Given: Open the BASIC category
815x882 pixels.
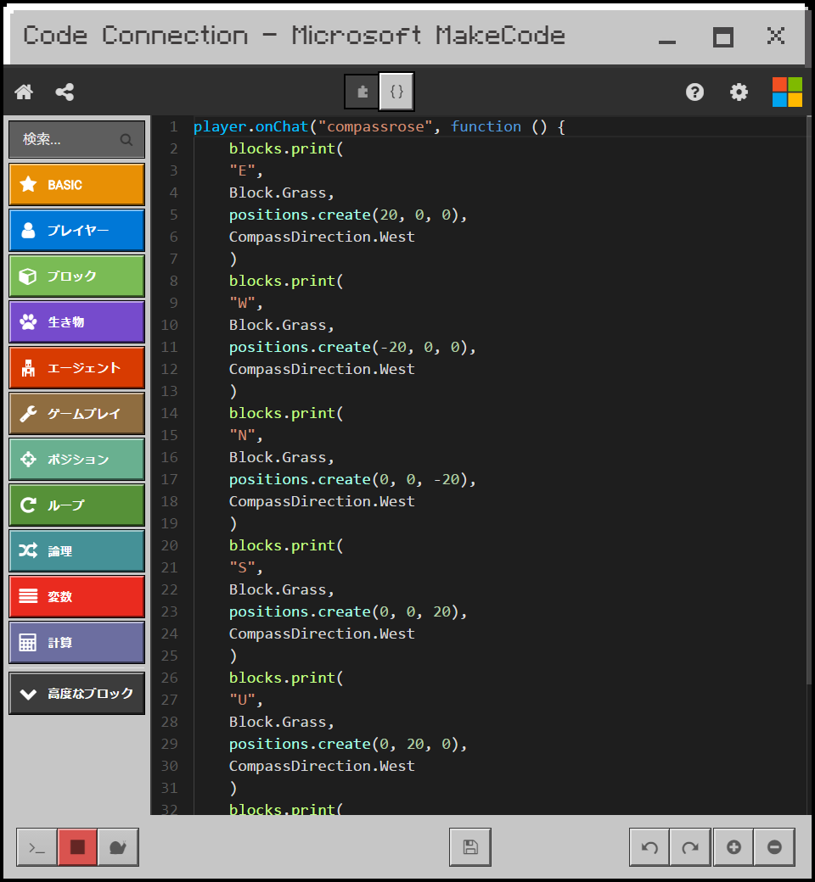Looking at the screenshot, I should click(76, 185).
